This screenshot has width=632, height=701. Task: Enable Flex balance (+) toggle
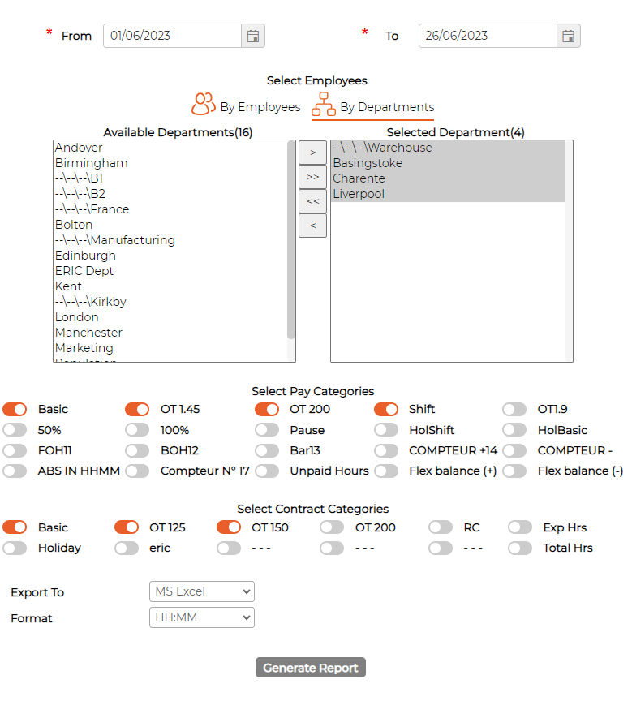(x=386, y=471)
